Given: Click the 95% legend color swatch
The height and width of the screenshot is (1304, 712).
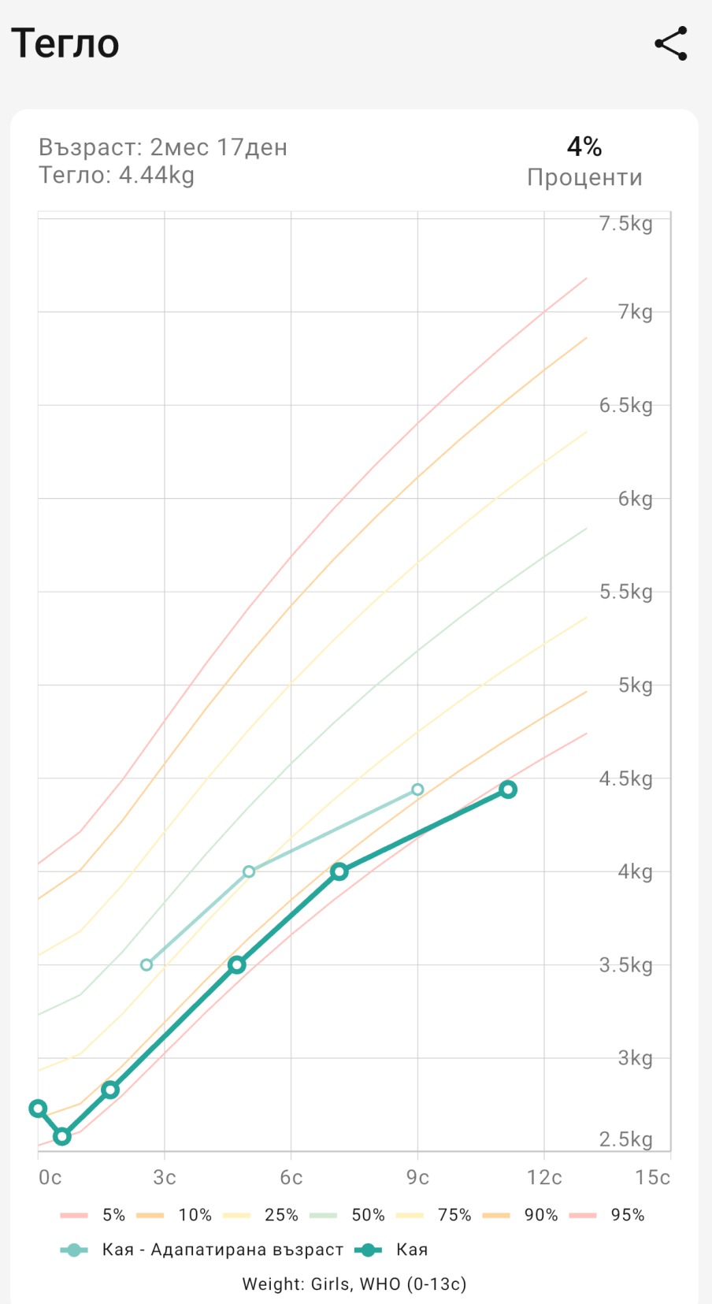Looking at the screenshot, I should 584,1215.
